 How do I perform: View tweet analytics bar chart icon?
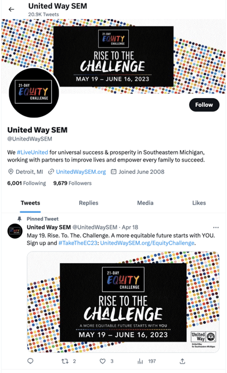tap(140, 361)
